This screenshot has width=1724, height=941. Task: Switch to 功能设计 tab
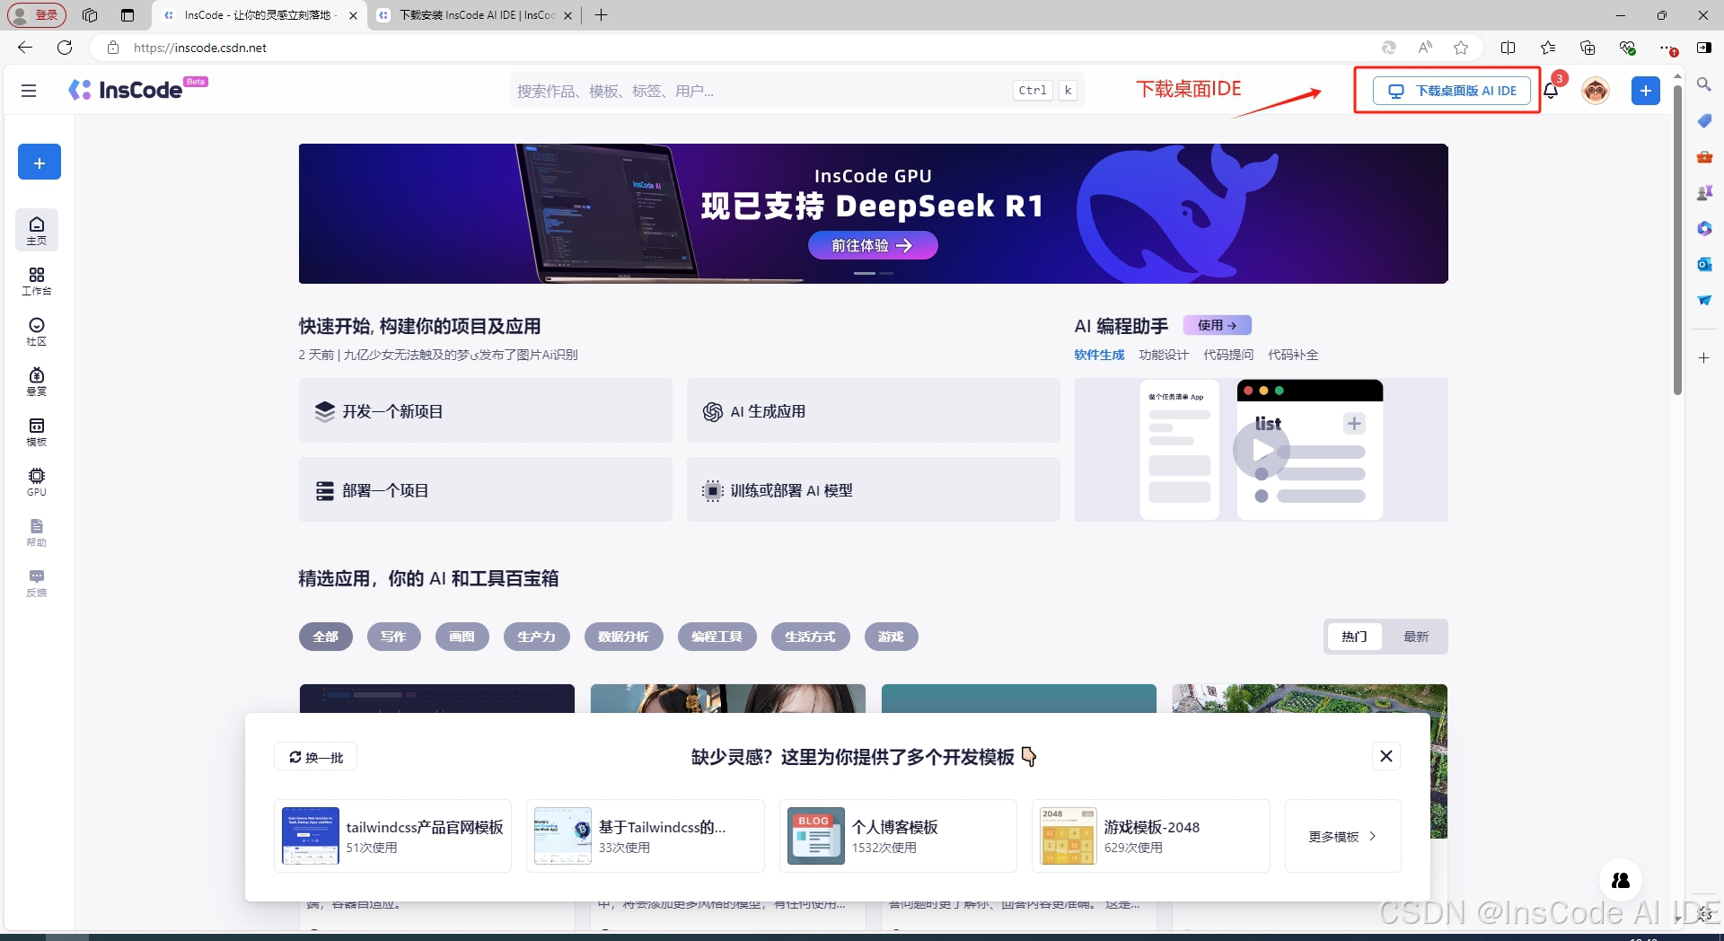[1164, 355]
